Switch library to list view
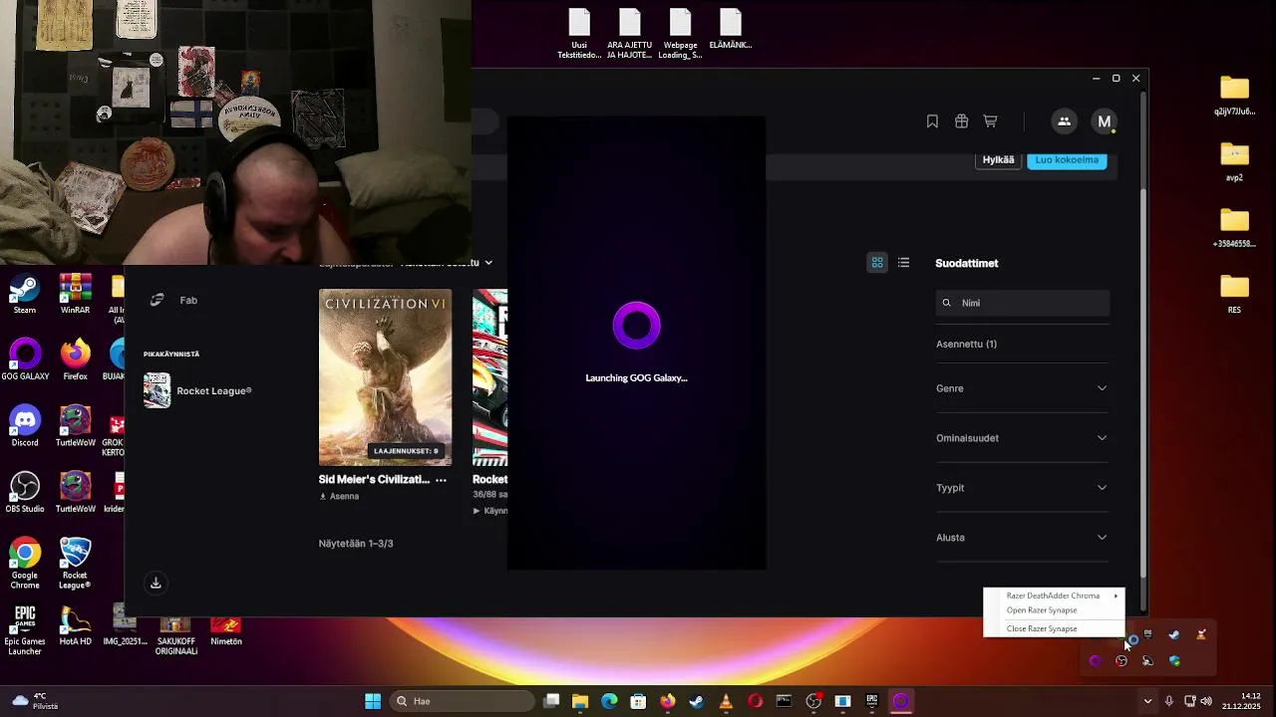 (x=903, y=263)
